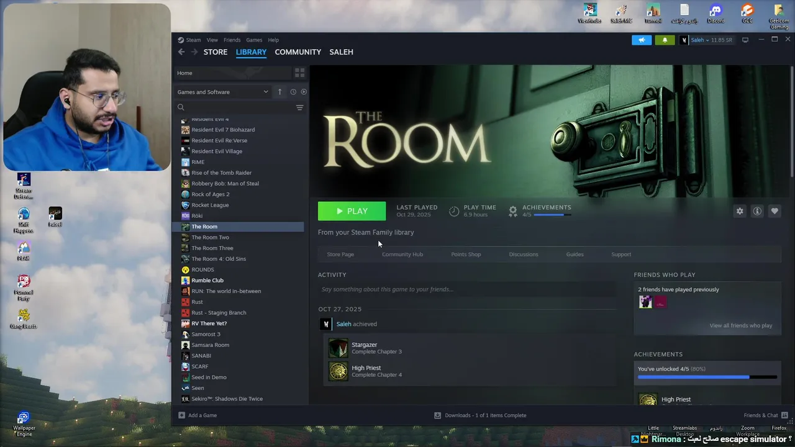Viewport: 795px width, 447px height.
Task: Click the achievements progress bar under ACHIEVEMENTS header
Action: [552, 215]
